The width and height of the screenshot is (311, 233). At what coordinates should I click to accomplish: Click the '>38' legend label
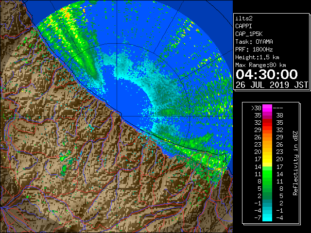256,108
